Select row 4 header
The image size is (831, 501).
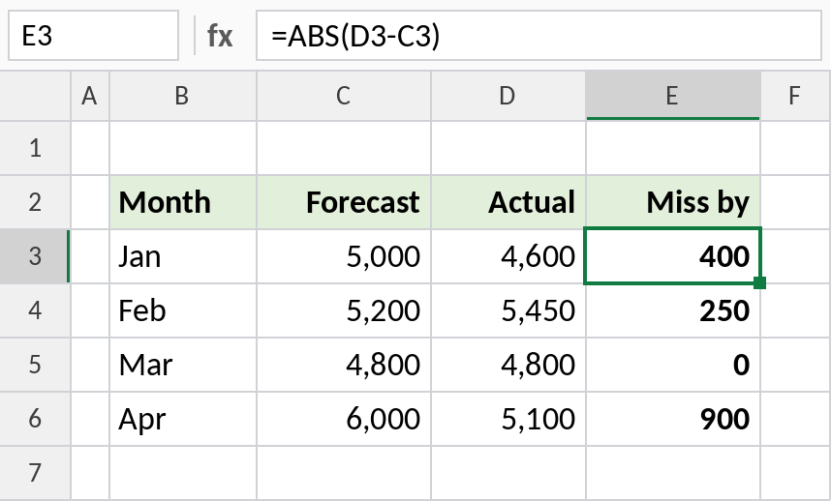click(35, 310)
